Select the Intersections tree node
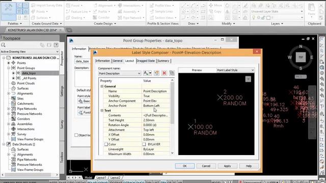Viewport: 326px width, 183px height. tap(26, 129)
